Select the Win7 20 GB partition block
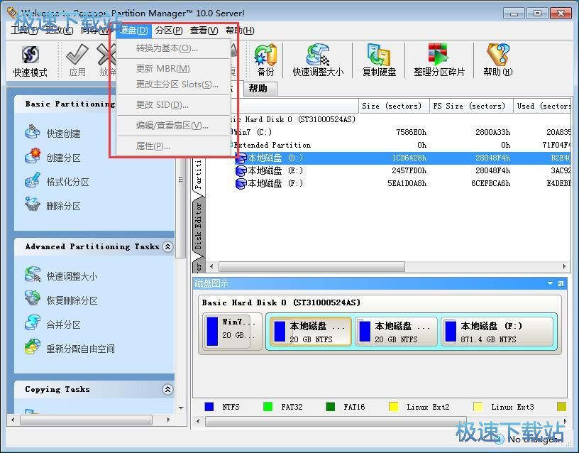579x453 pixels. click(x=232, y=331)
